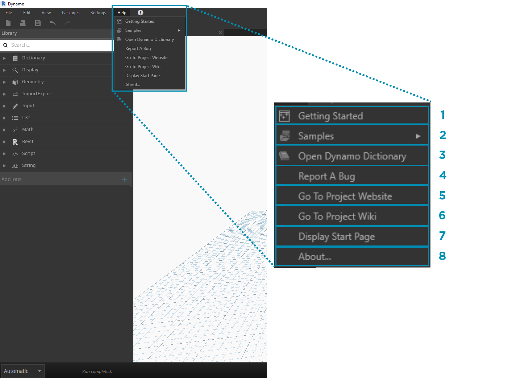Viewport: 508px width, 378px height.
Task: Open the Packages menu
Action: 71,13
